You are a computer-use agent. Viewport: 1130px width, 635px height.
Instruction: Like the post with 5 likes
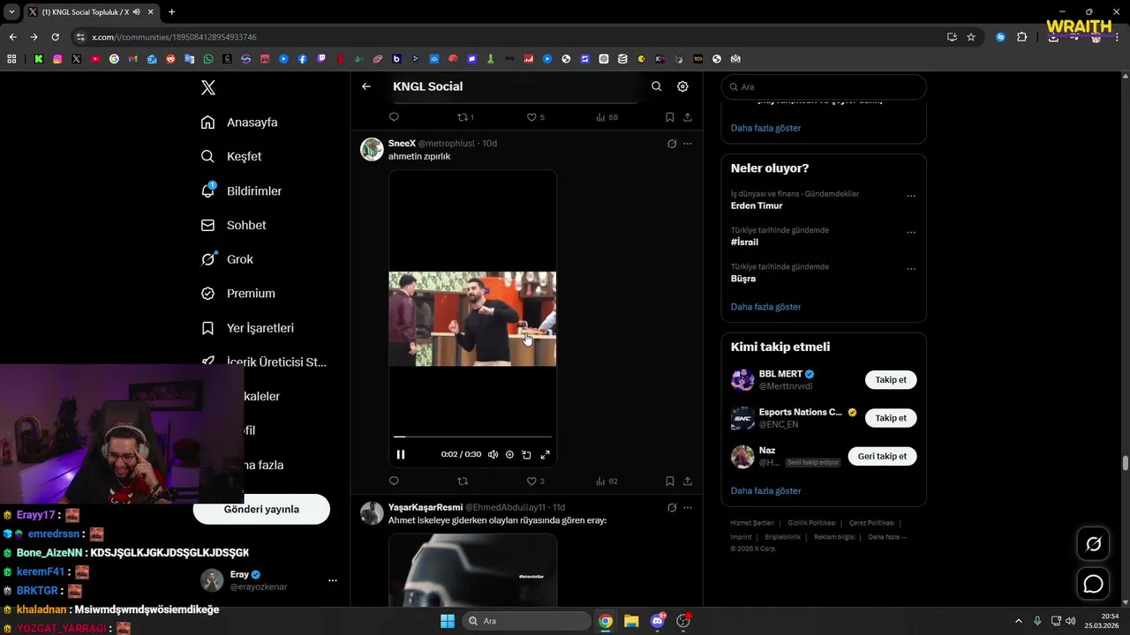(535, 116)
